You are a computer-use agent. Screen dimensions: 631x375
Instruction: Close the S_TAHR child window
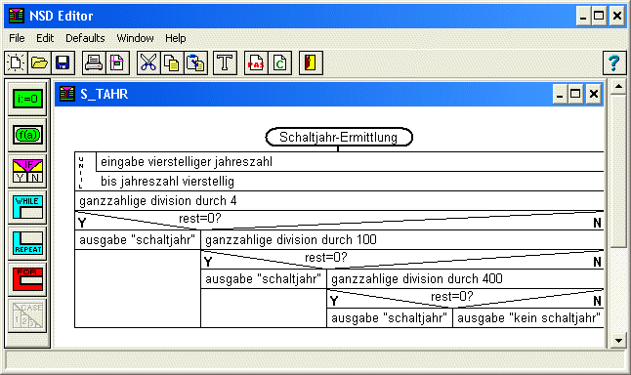594,94
